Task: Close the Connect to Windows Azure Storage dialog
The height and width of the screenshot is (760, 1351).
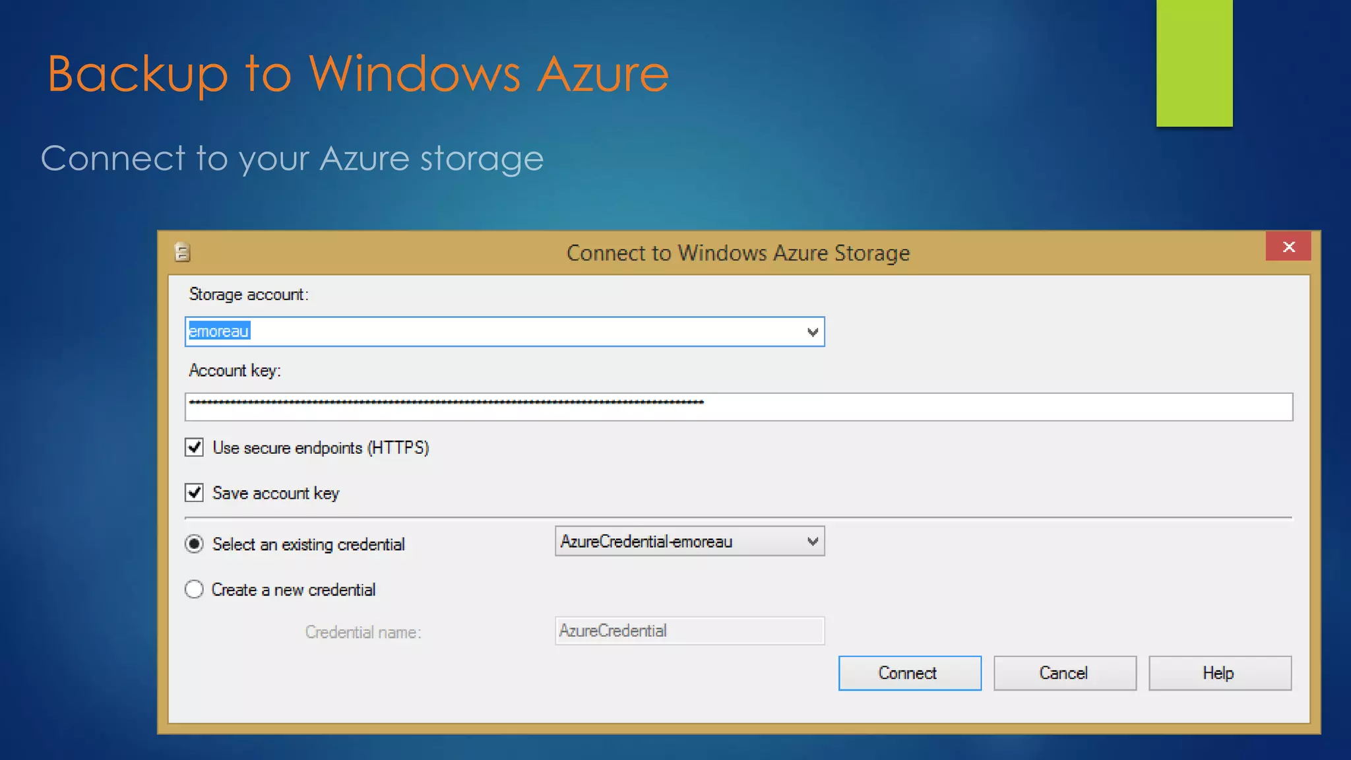Action: 1288,247
